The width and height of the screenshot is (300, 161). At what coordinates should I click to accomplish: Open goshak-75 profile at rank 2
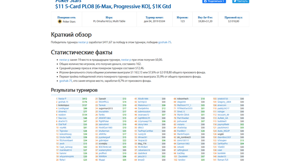pos(63,102)
